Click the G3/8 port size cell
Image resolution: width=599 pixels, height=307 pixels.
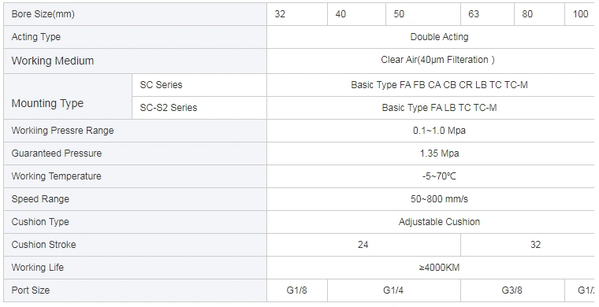(x=512, y=290)
